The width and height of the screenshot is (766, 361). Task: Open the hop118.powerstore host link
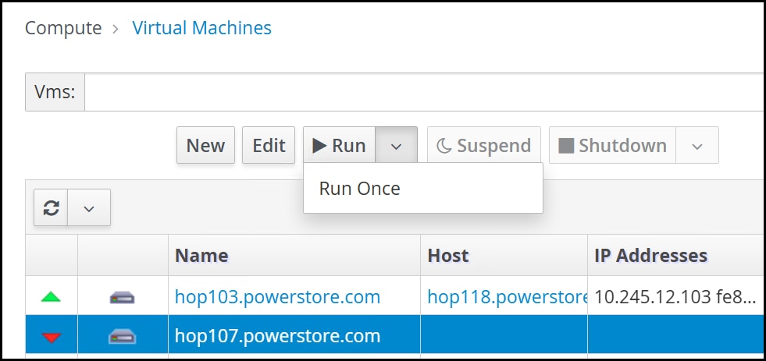click(x=507, y=296)
